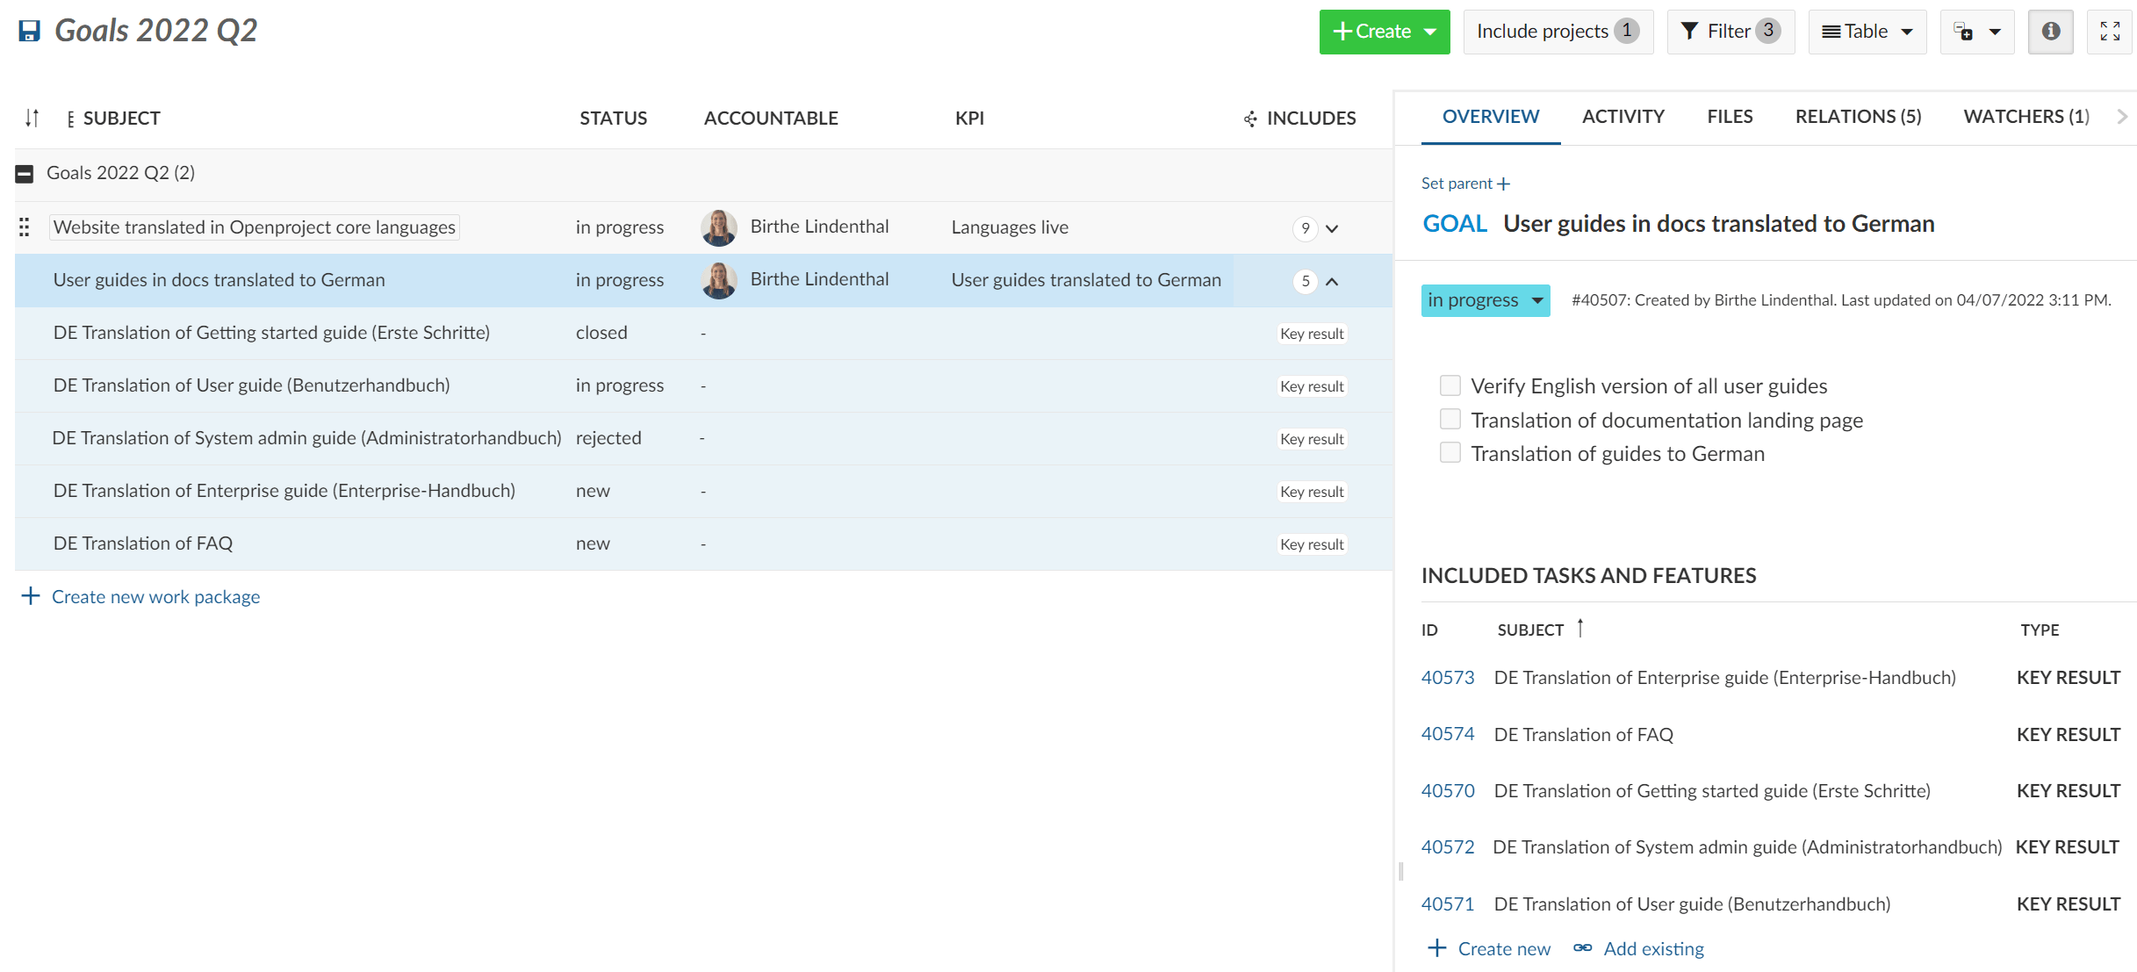This screenshot has width=2137, height=972.
Task: Click the rejected status cell
Action: click(x=608, y=438)
